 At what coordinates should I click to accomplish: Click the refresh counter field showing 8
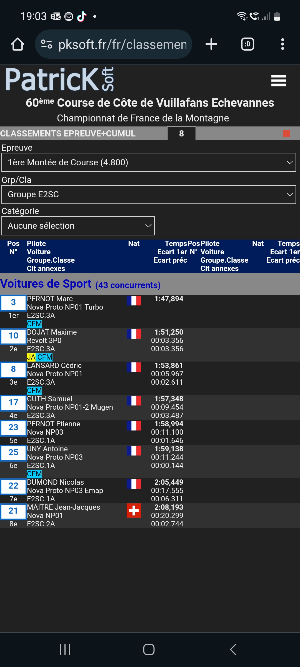[x=181, y=134]
